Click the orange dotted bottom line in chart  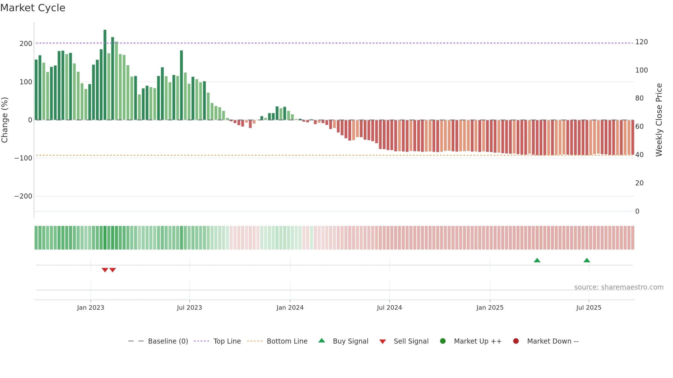tap(334, 155)
